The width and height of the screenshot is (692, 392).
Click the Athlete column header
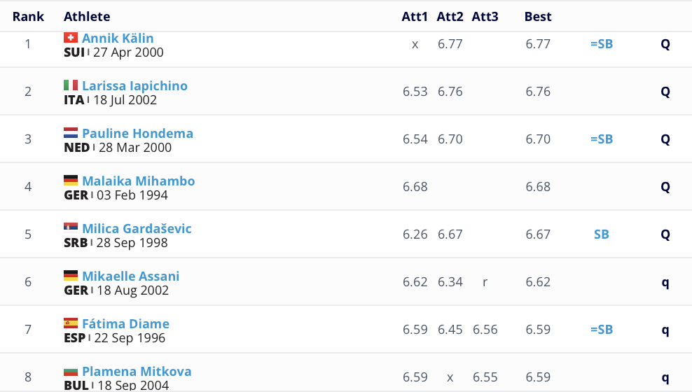[87, 17]
